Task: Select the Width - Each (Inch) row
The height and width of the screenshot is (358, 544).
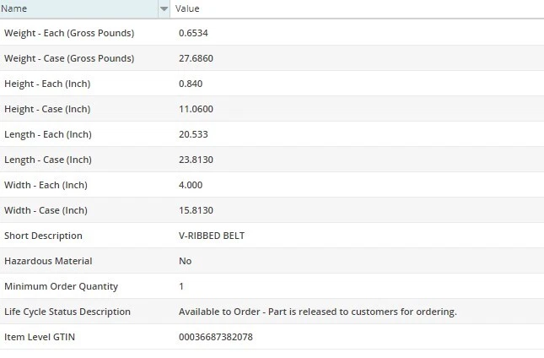Action: tap(46, 185)
